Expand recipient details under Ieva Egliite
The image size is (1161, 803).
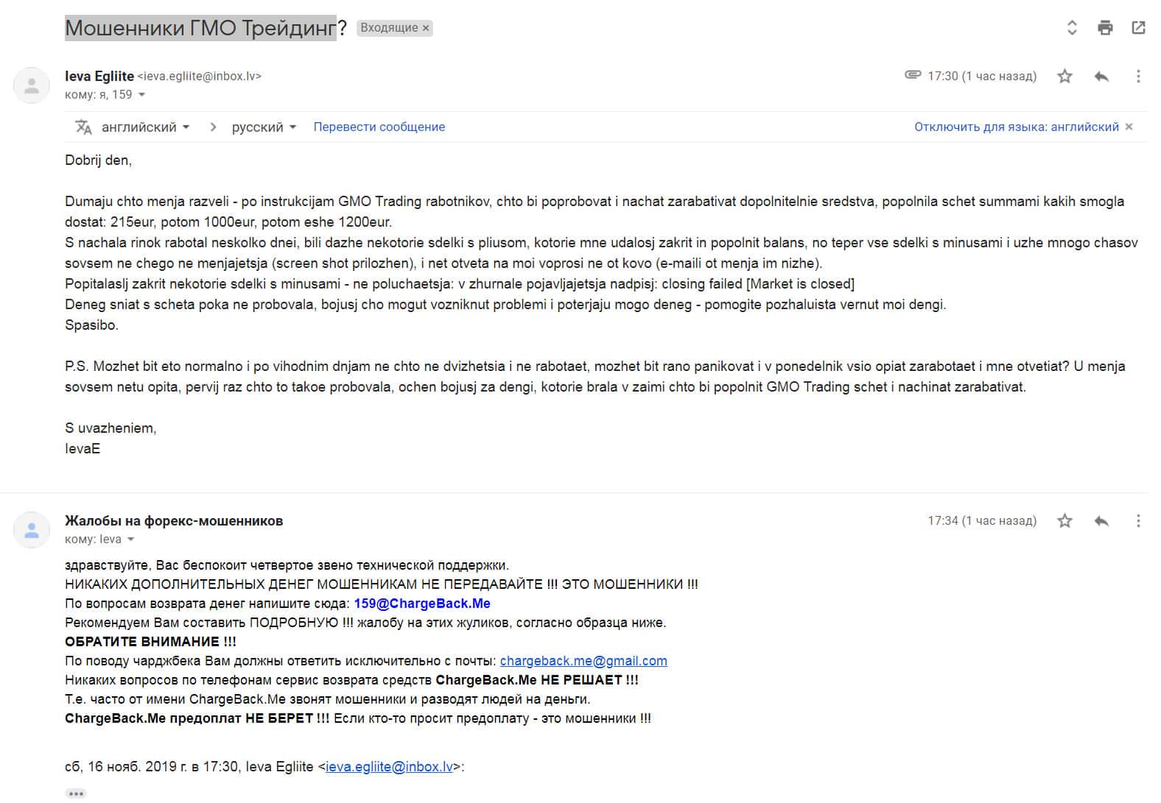pos(142,95)
